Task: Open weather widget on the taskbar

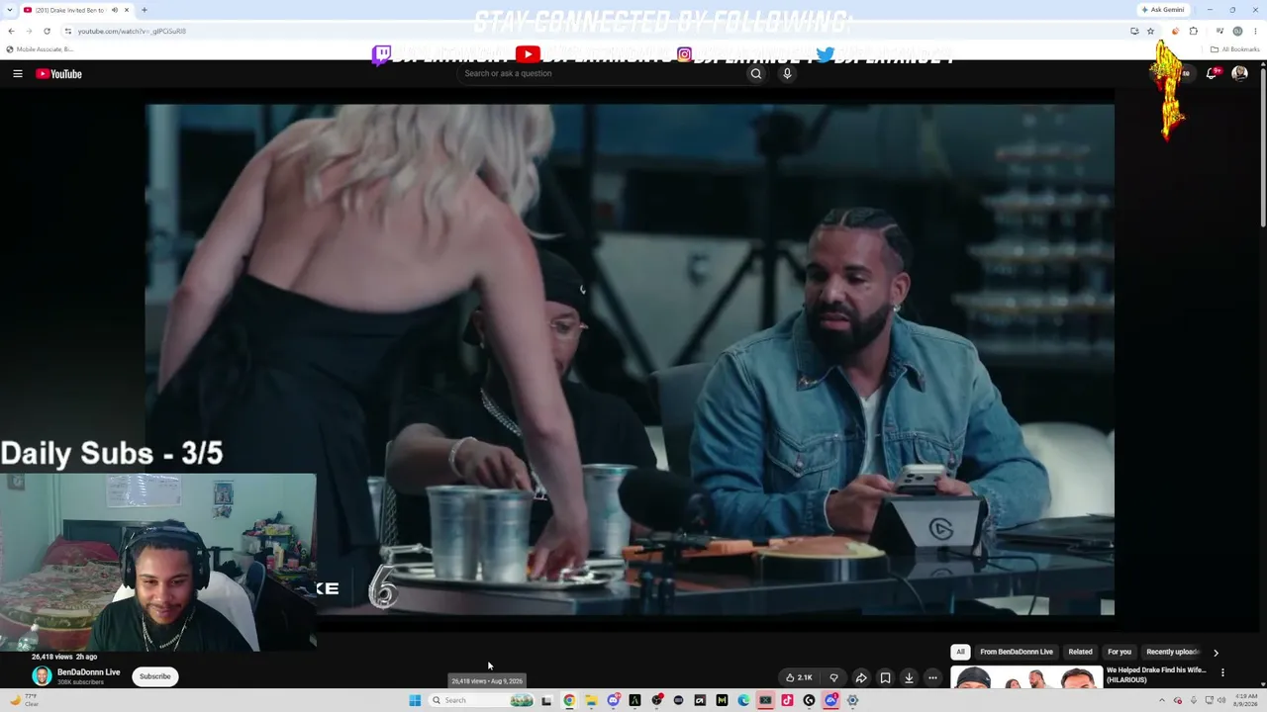Action: (x=24, y=700)
